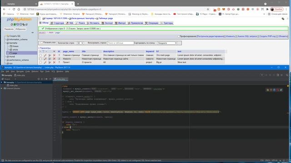Expand the Параметры options section
291x163 pixels.
coord(45,48)
